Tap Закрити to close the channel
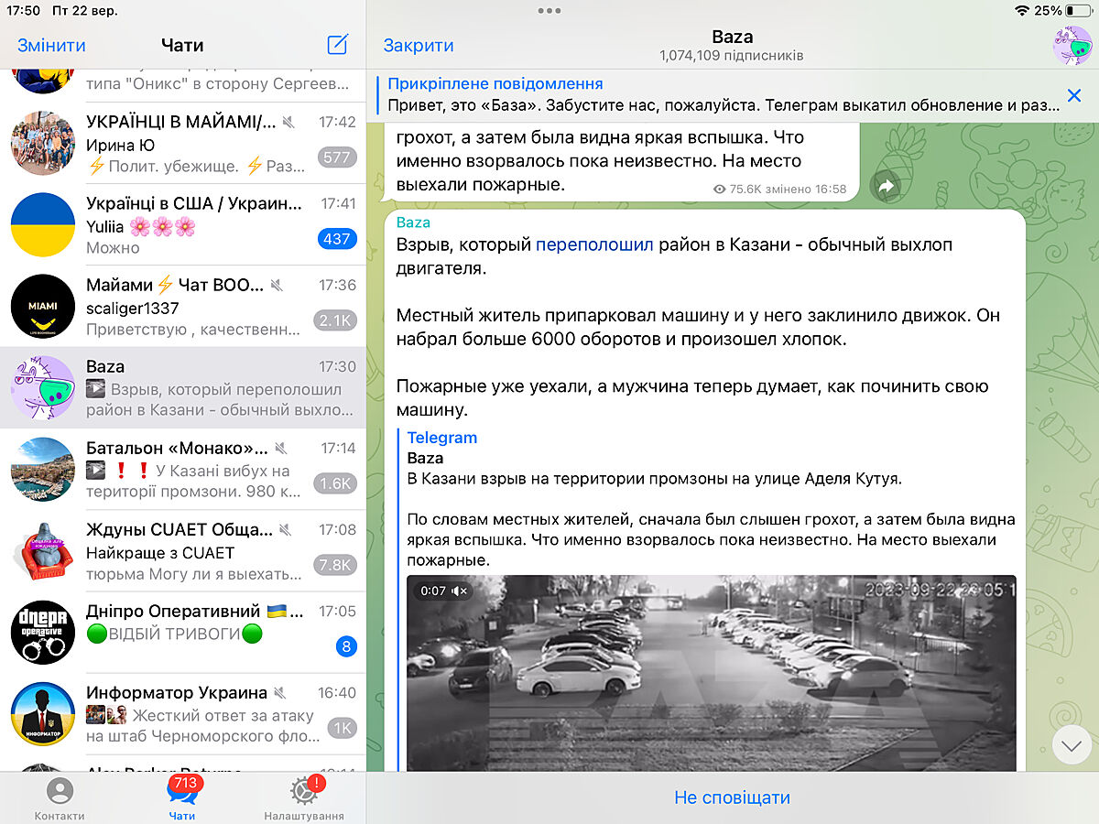 419,46
